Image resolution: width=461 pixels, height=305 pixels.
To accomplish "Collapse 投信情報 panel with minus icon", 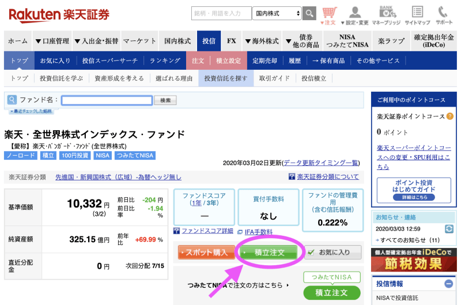I will (449, 284).
